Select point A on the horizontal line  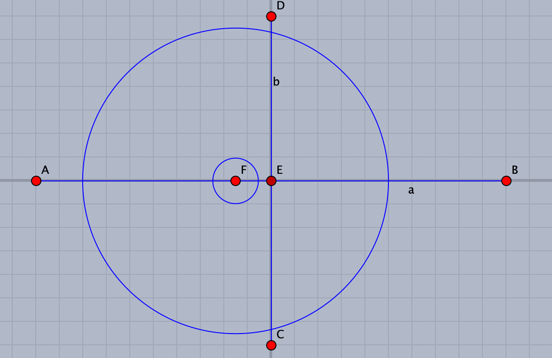tap(36, 181)
